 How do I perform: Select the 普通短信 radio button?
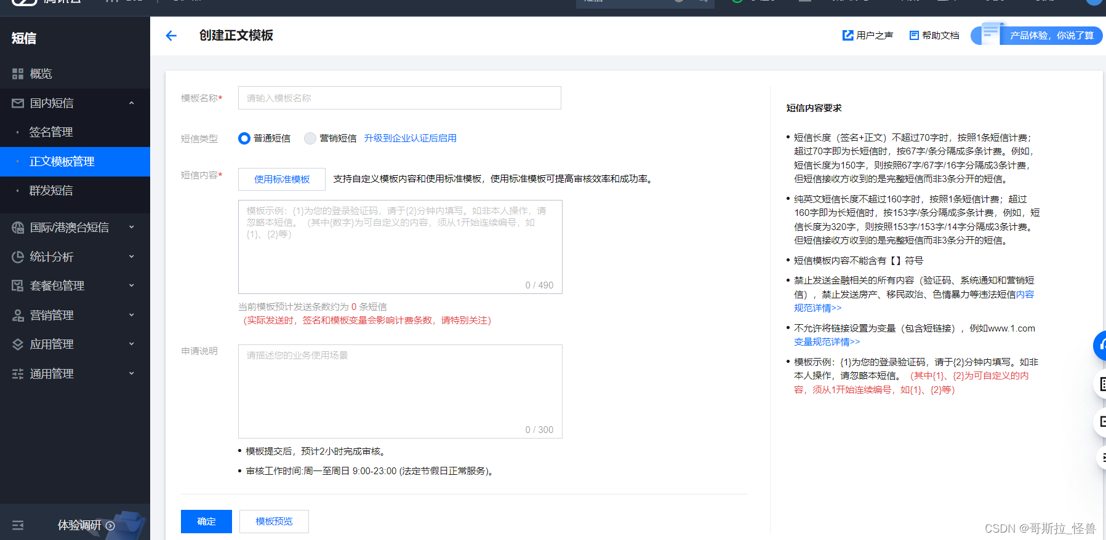pyautogui.click(x=244, y=138)
